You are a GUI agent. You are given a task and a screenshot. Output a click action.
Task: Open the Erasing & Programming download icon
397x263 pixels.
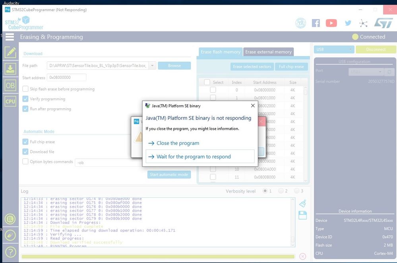point(10,69)
